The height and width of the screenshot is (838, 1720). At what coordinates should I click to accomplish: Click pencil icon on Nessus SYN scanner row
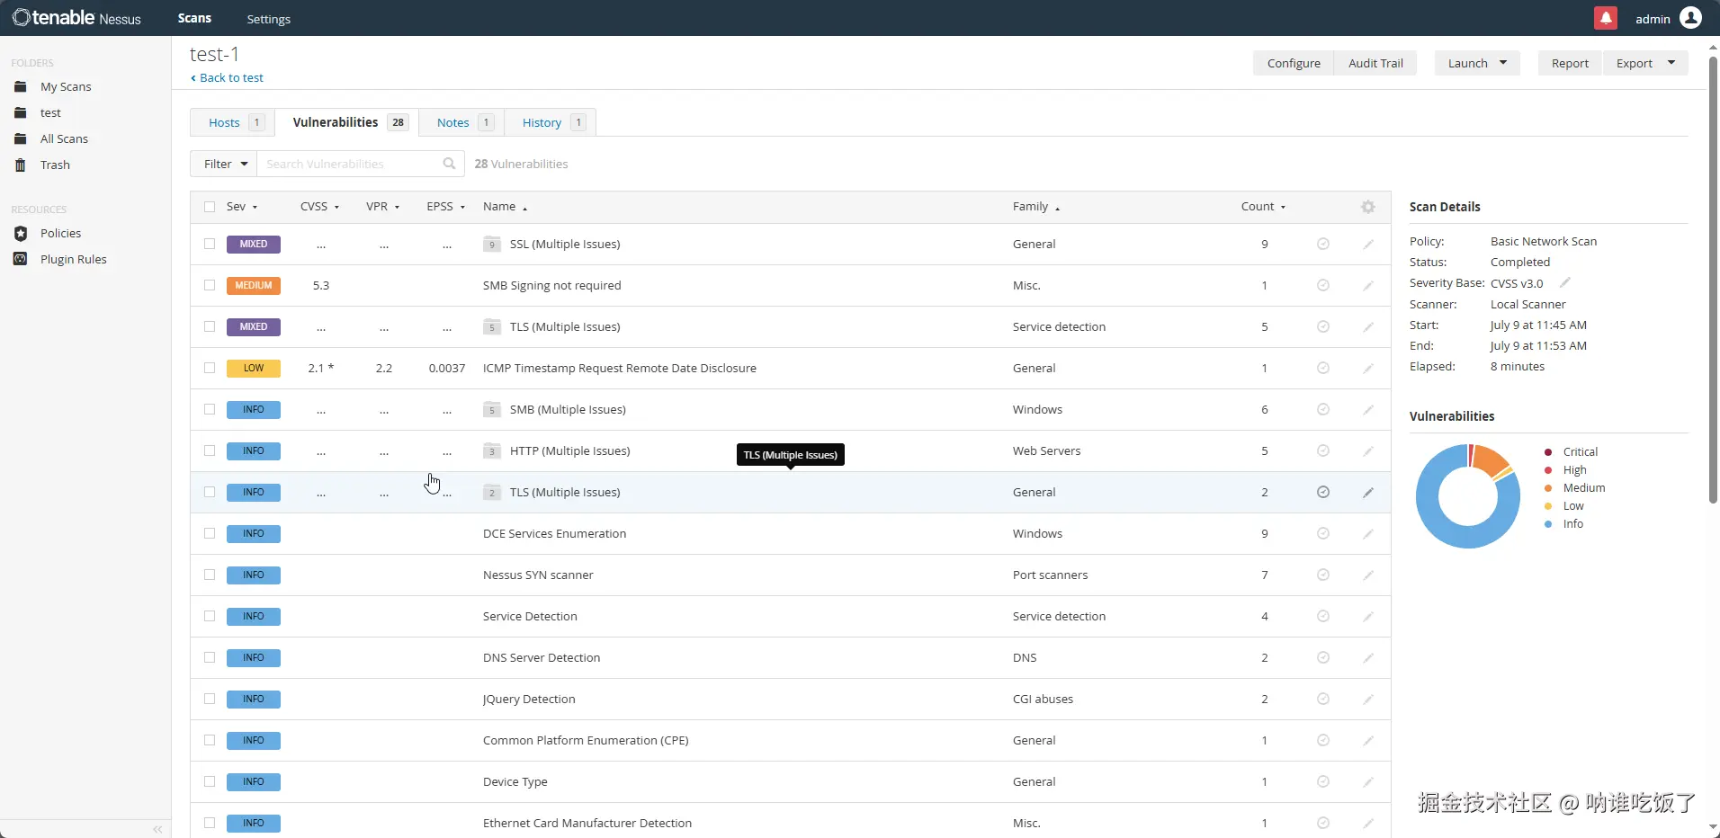pyautogui.click(x=1368, y=575)
